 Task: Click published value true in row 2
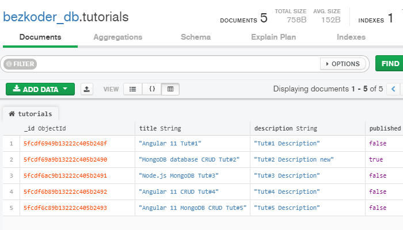click(376, 160)
